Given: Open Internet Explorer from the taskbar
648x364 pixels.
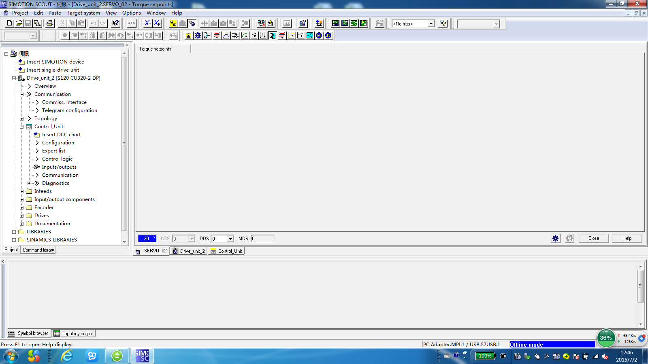Looking at the screenshot, I should [67, 356].
